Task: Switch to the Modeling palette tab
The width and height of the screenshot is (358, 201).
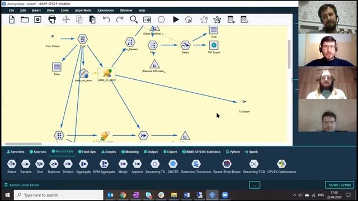Action: [x=130, y=152]
